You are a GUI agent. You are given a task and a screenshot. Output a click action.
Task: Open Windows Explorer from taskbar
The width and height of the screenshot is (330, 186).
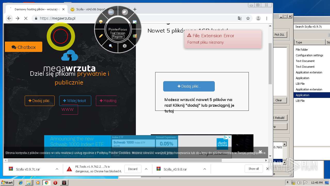[x=29, y=183]
